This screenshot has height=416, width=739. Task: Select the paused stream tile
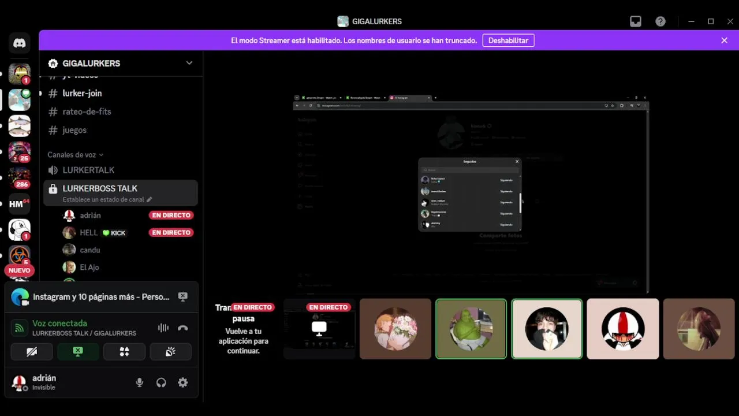[x=243, y=329]
